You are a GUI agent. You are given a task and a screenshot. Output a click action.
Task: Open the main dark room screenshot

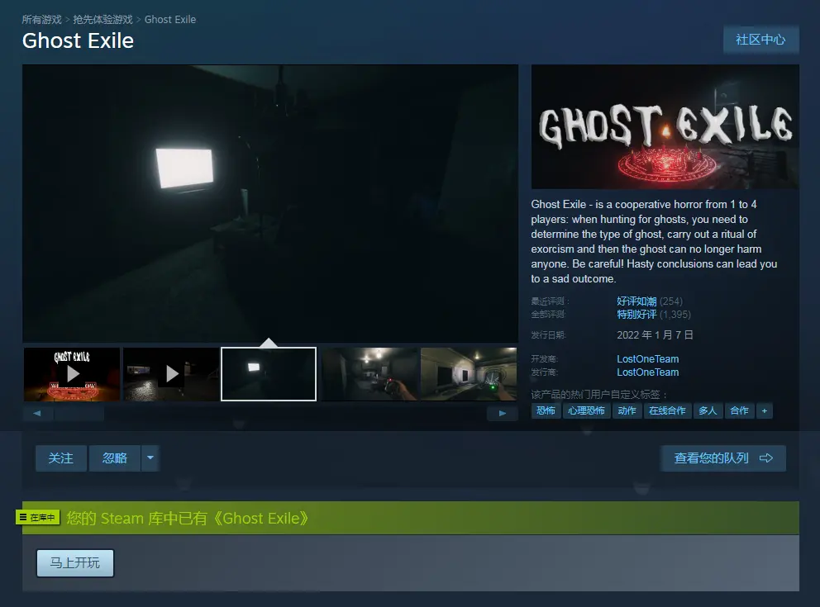click(x=269, y=203)
